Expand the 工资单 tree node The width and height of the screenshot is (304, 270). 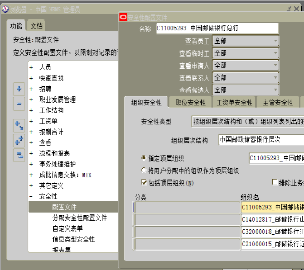(31, 121)
